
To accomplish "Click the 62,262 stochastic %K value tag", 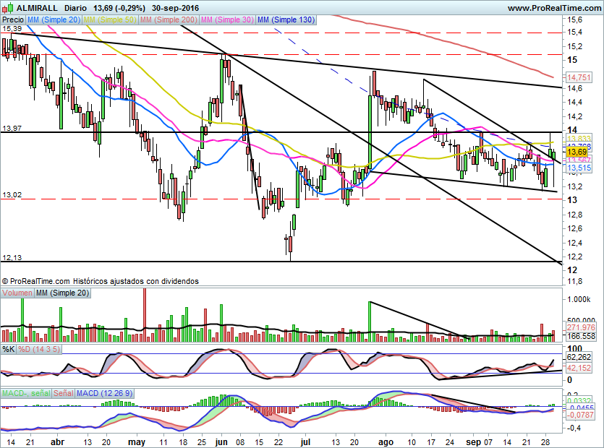I will tap(579, 357).
